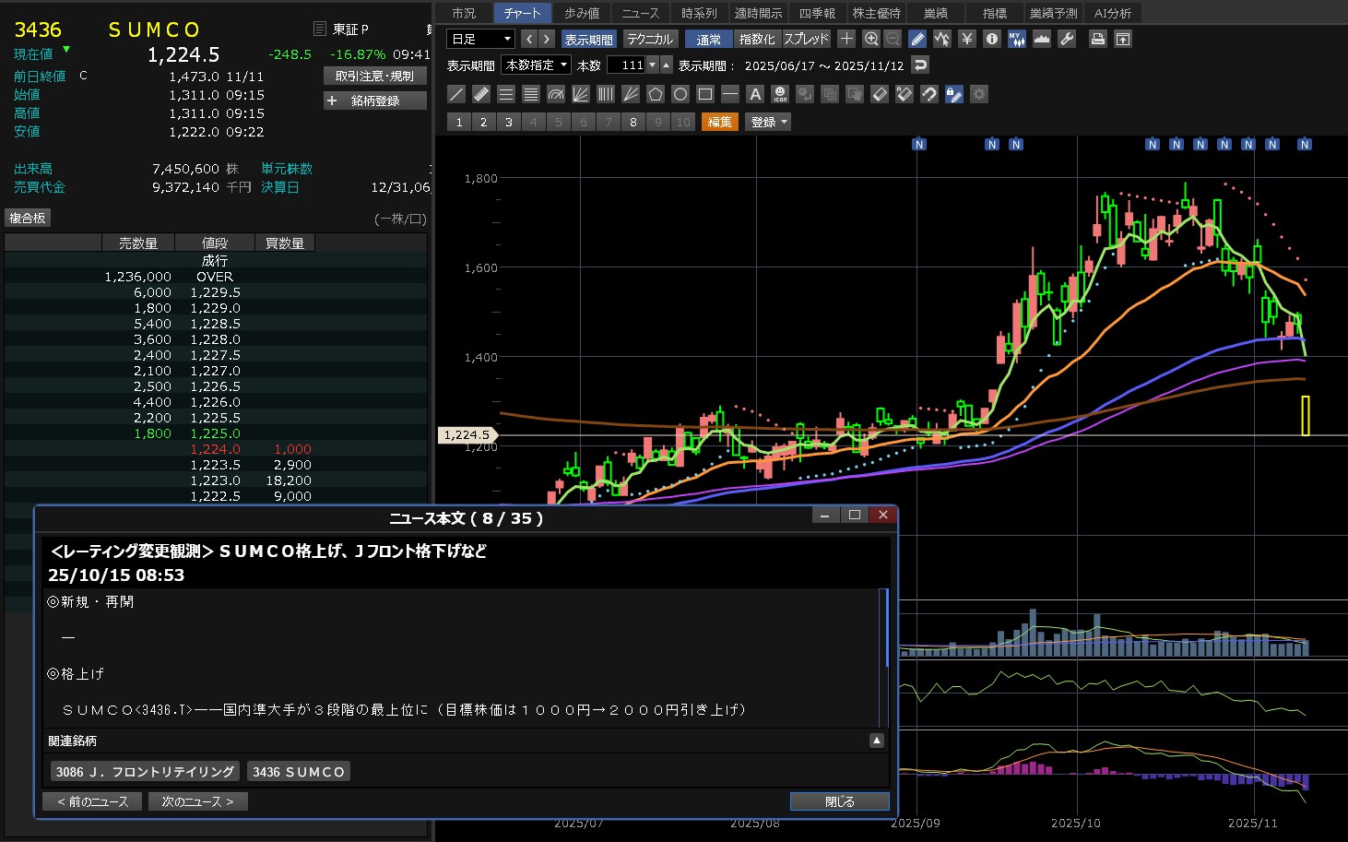Open the 日足 timeframe dropdown
1348x842 pixels.
click(x=480, y=39)
